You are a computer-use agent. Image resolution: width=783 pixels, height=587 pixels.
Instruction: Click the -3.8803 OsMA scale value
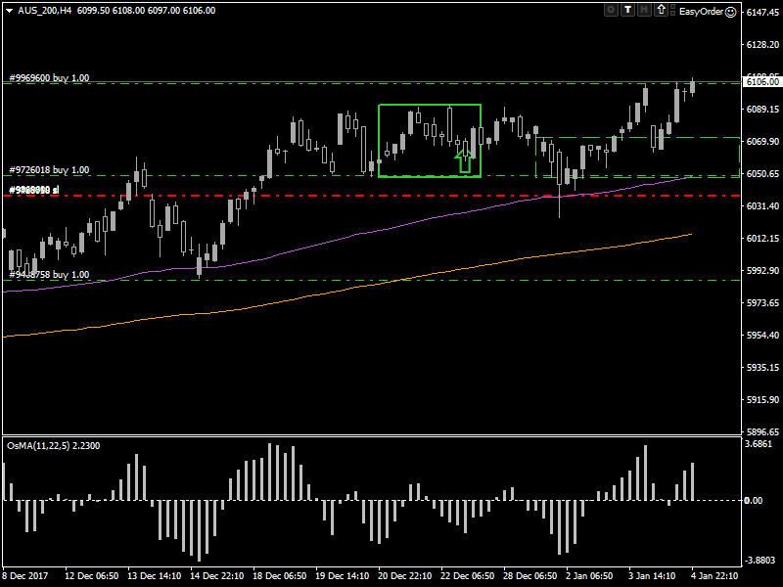(760, 560)
